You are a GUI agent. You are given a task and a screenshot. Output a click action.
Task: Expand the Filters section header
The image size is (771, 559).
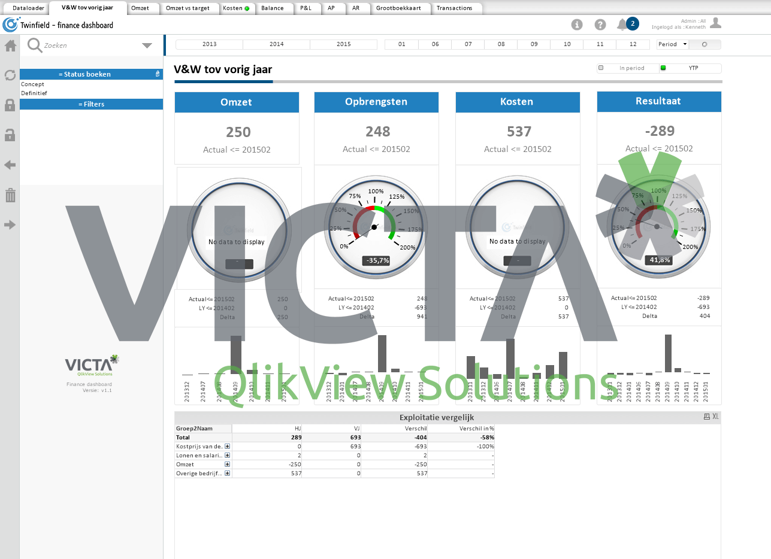91,104
